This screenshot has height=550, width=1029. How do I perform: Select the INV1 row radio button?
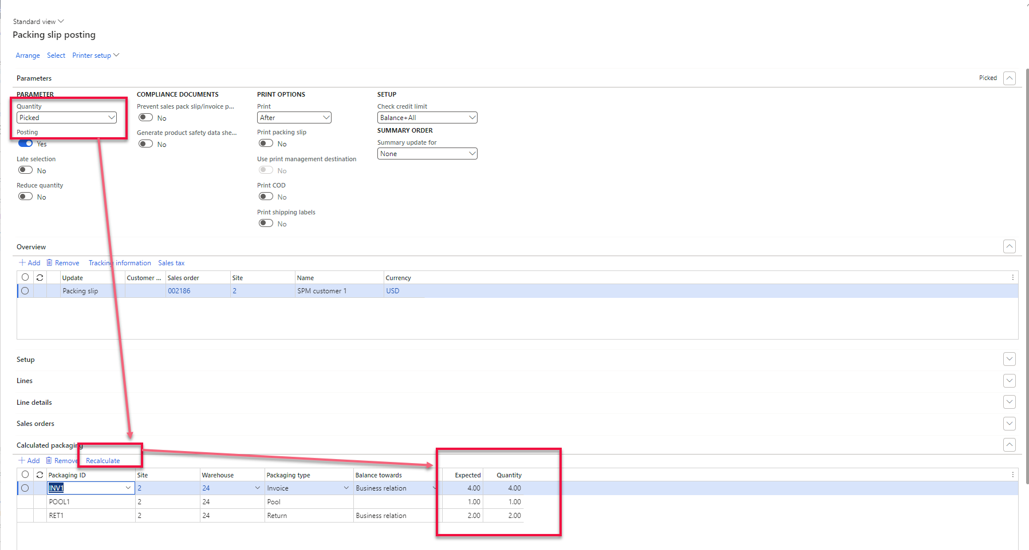pos(25,488)
